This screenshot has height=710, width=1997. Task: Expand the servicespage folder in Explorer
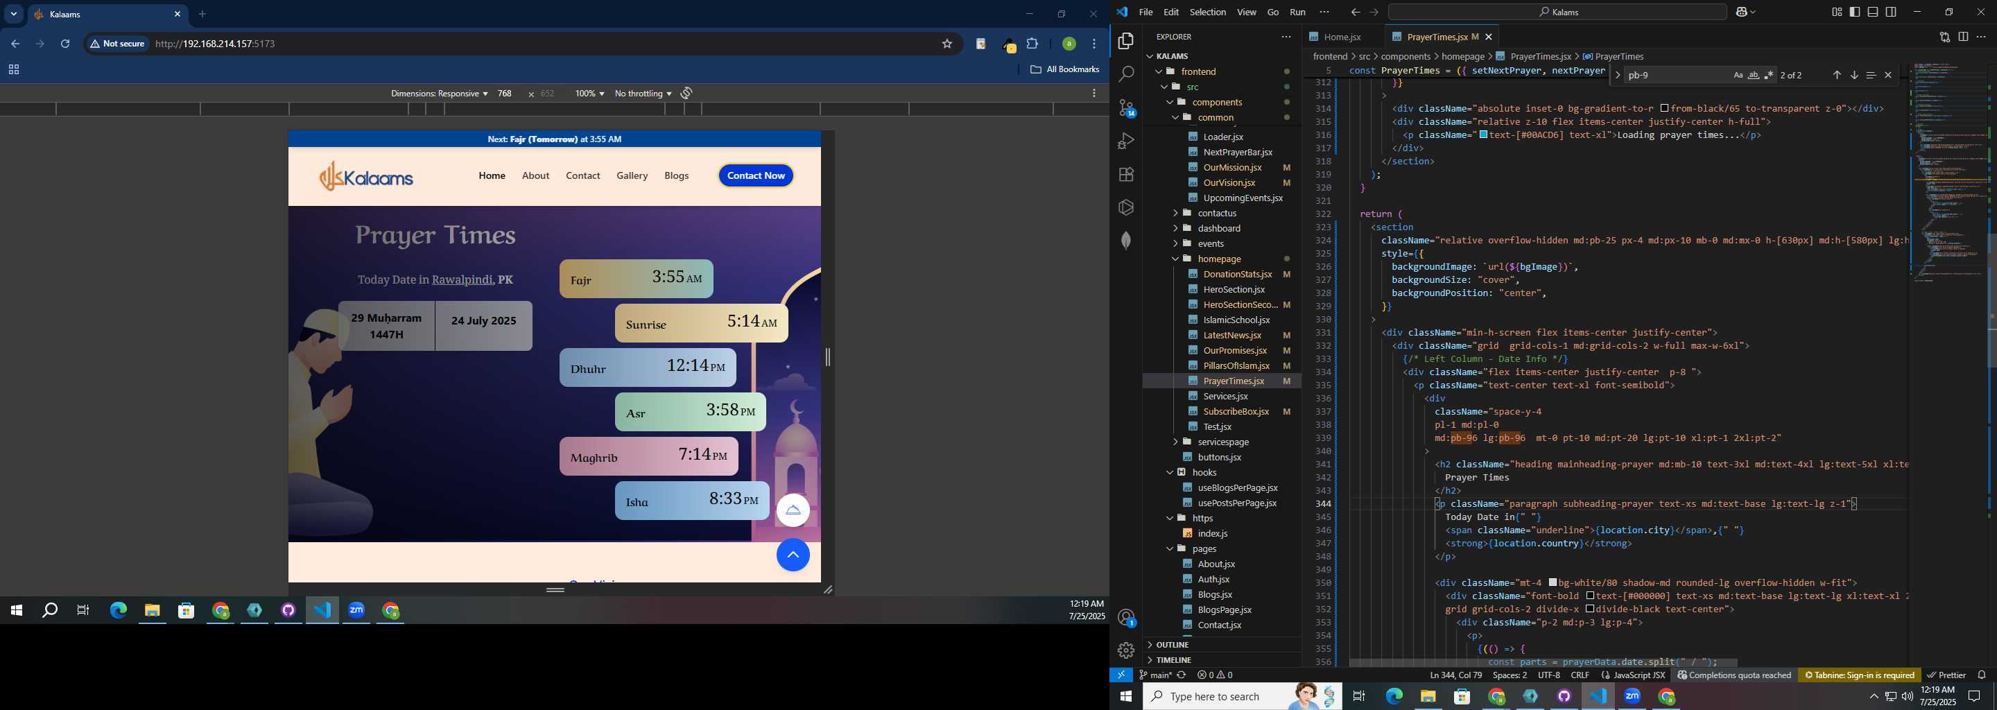point(1223,442)
